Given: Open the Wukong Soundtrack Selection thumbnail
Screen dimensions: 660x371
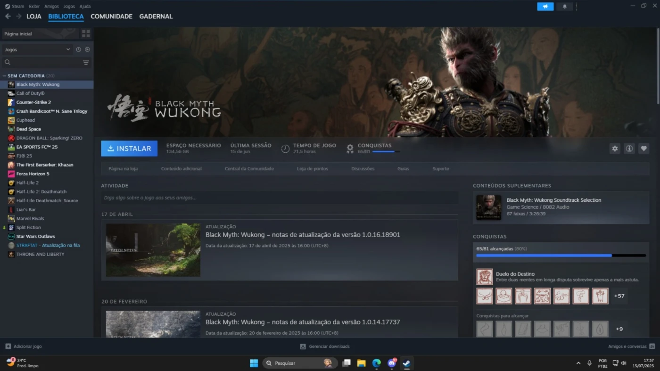Looking at the screenshot, I should click(489, 207).
